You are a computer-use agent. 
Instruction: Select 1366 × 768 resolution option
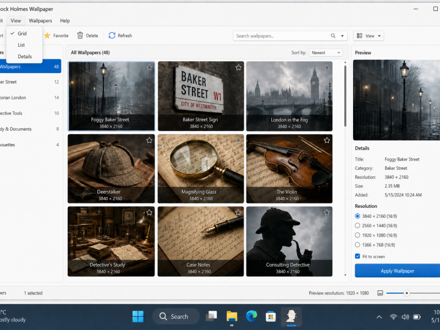375,245
